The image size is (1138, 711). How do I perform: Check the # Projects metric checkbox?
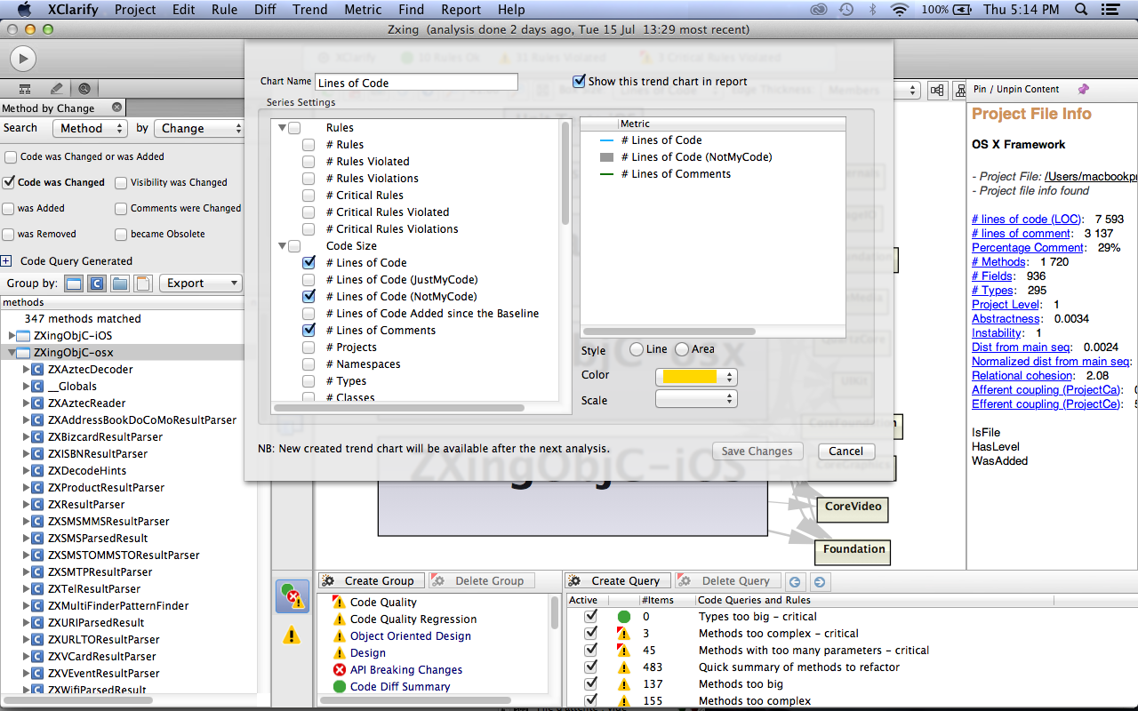pyautogui.click(x=309, y=348)
